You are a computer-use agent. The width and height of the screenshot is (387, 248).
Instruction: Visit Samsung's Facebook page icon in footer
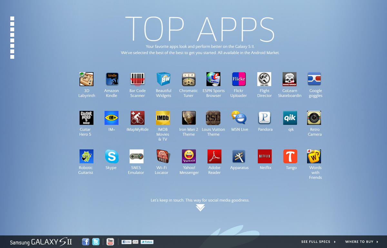tap(85, 242)
